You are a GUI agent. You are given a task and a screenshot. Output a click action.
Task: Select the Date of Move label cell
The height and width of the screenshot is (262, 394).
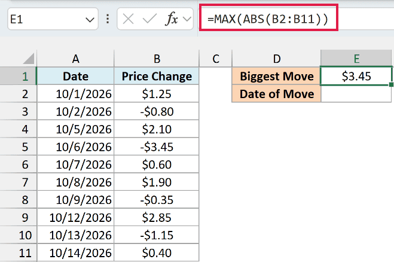(276, 93)
